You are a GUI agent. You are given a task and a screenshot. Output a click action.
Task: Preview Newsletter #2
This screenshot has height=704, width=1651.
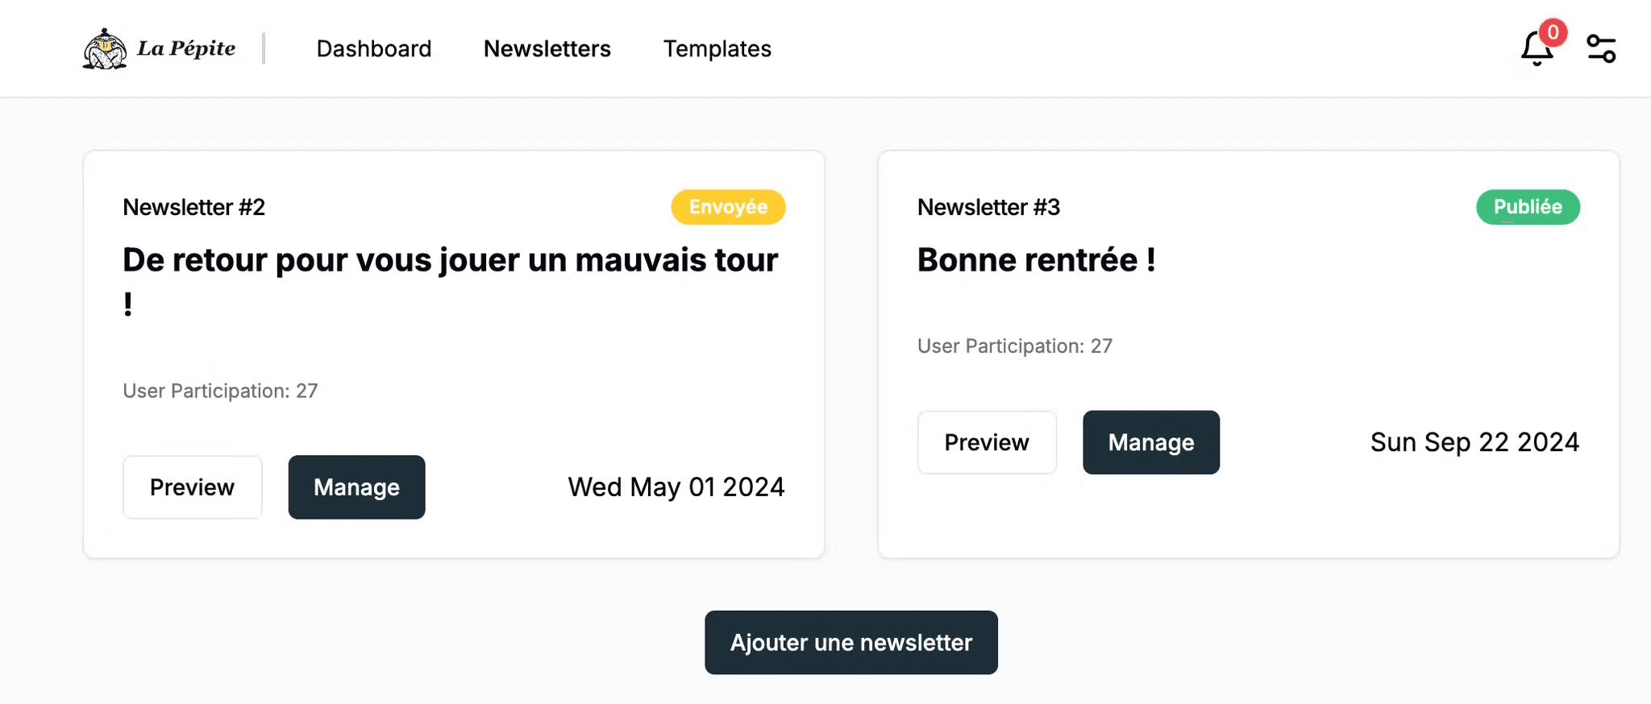pyautogui.click(x=192, y=487)
